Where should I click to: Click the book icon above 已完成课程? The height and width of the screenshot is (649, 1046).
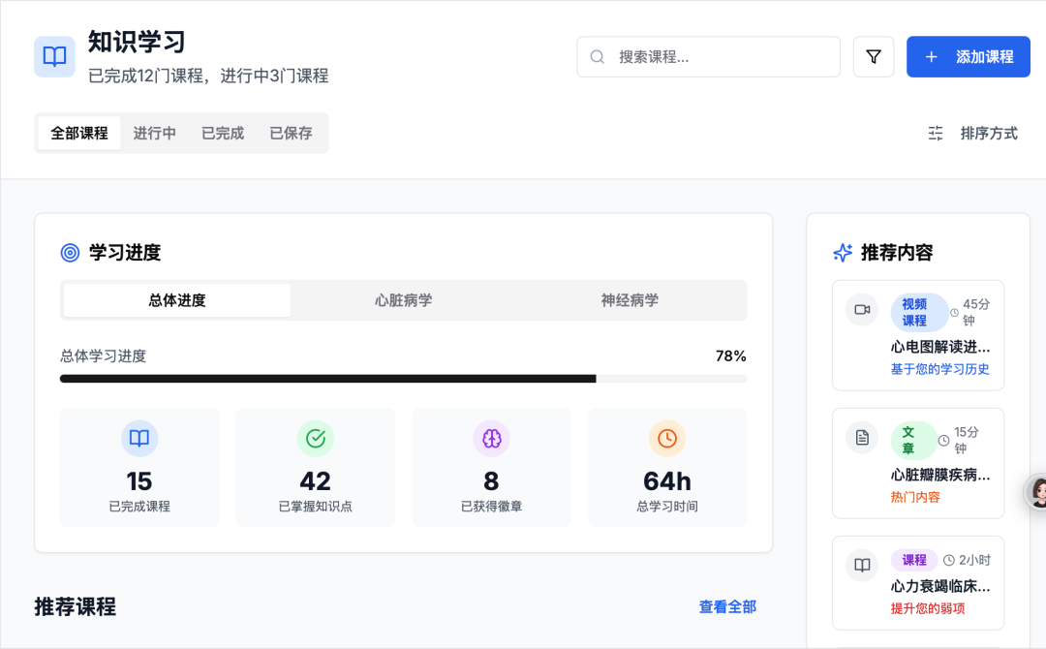click(x=139, y=439)
